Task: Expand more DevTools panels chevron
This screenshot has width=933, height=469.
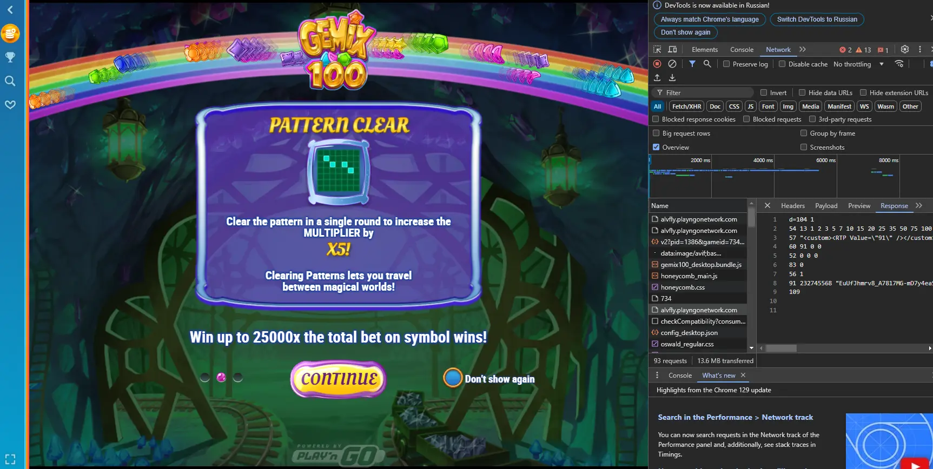Action: point(803,49)
